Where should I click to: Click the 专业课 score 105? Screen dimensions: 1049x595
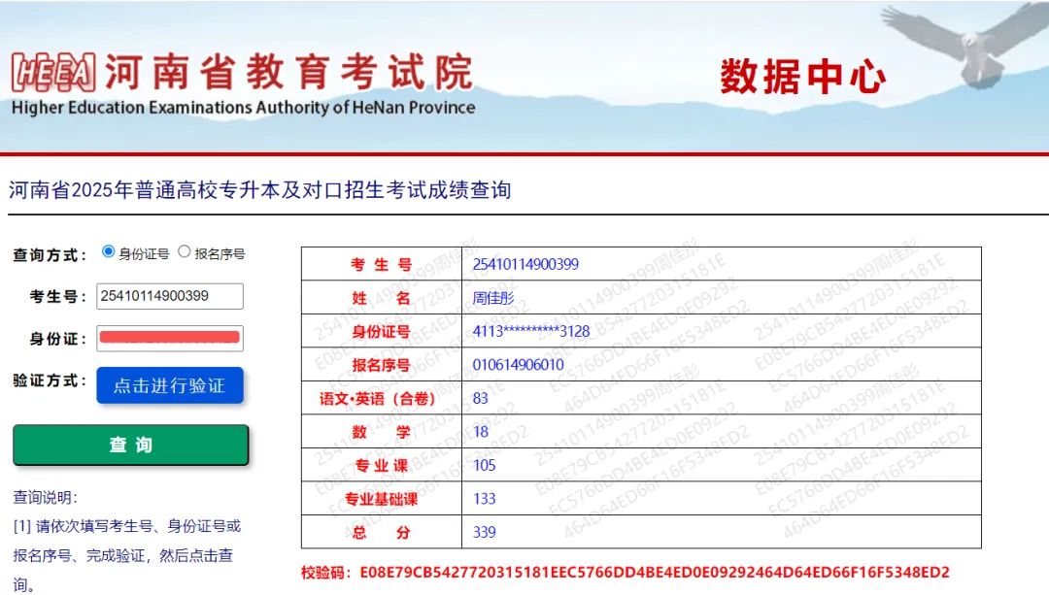pos(484,465)
